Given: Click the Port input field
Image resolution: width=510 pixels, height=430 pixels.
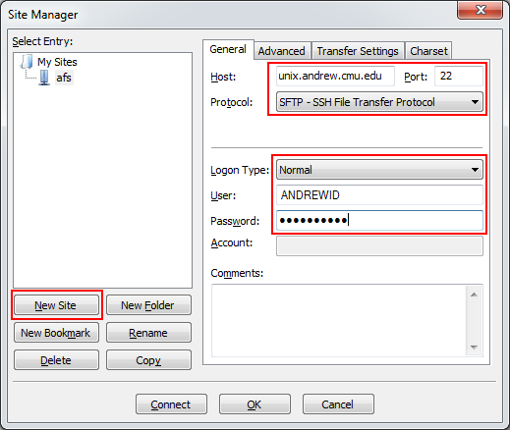Looking at the screenshot, I should click(x=459, y=77).
